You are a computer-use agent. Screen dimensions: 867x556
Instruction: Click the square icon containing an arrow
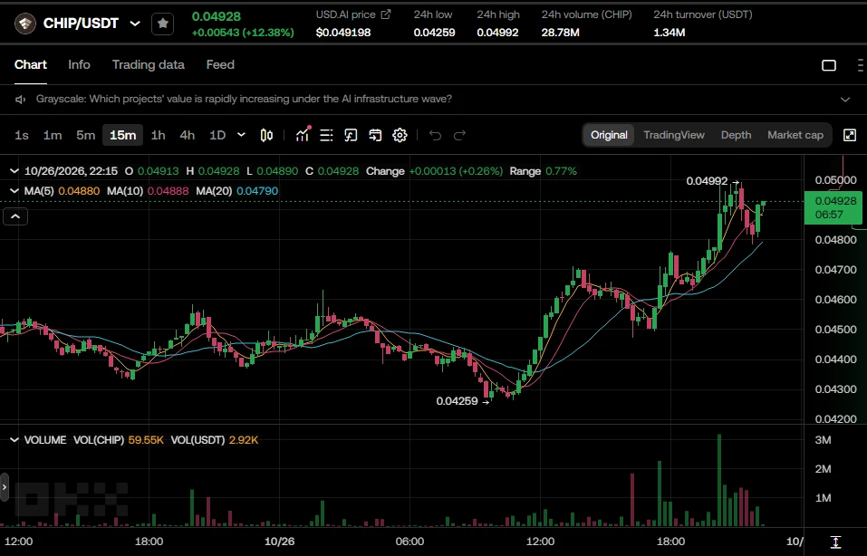(351, 135)
